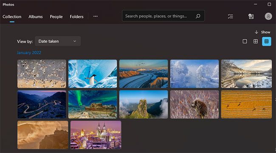276x153 pixels.
Task: Open the select items checklist icon
Action: (231, 16)
